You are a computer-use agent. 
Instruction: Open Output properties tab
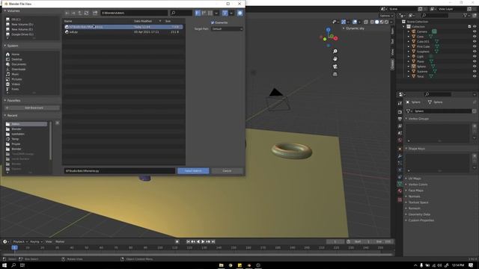tap(400, 119)
